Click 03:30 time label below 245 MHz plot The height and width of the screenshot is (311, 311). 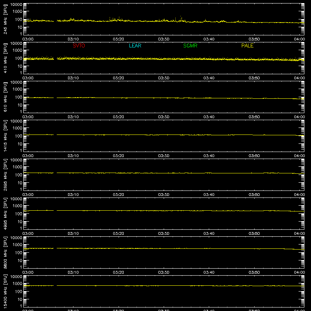pos(164,39)
